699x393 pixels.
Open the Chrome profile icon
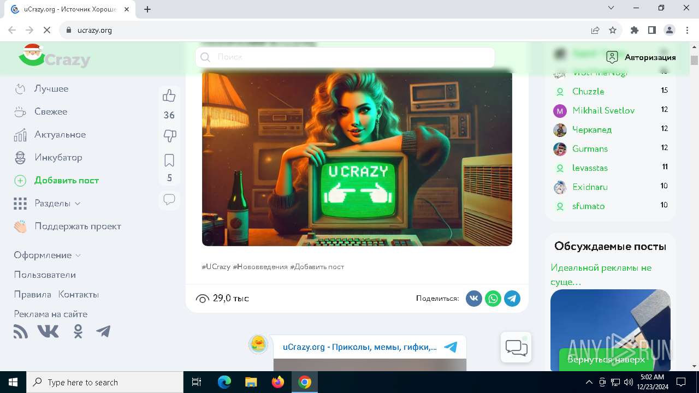pyautogui.click(x=670, y=30)
